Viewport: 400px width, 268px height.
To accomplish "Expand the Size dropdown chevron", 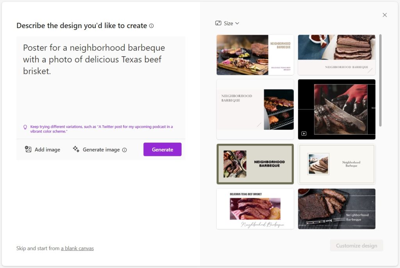I will tap(237, 23).
